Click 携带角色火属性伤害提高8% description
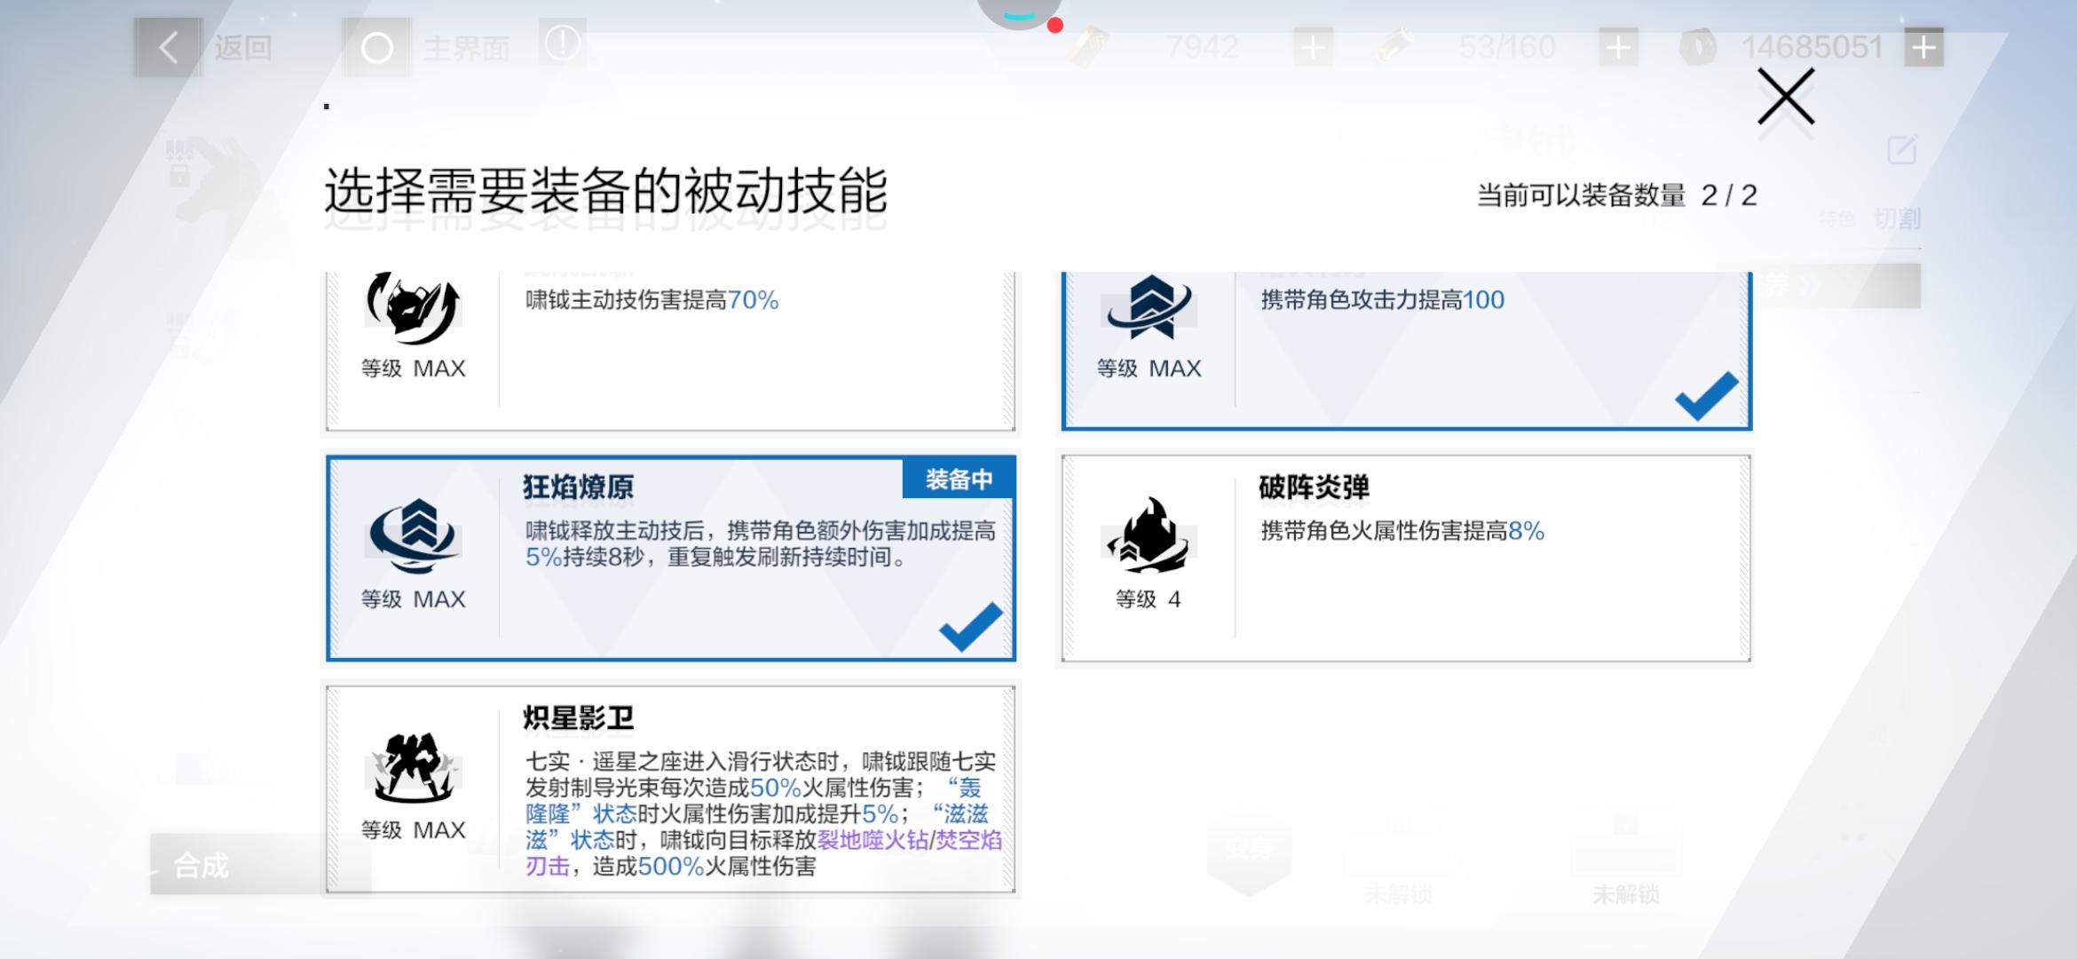Screen dimensions: 2077x959 pyautogui.click(x=1402, y=531)
